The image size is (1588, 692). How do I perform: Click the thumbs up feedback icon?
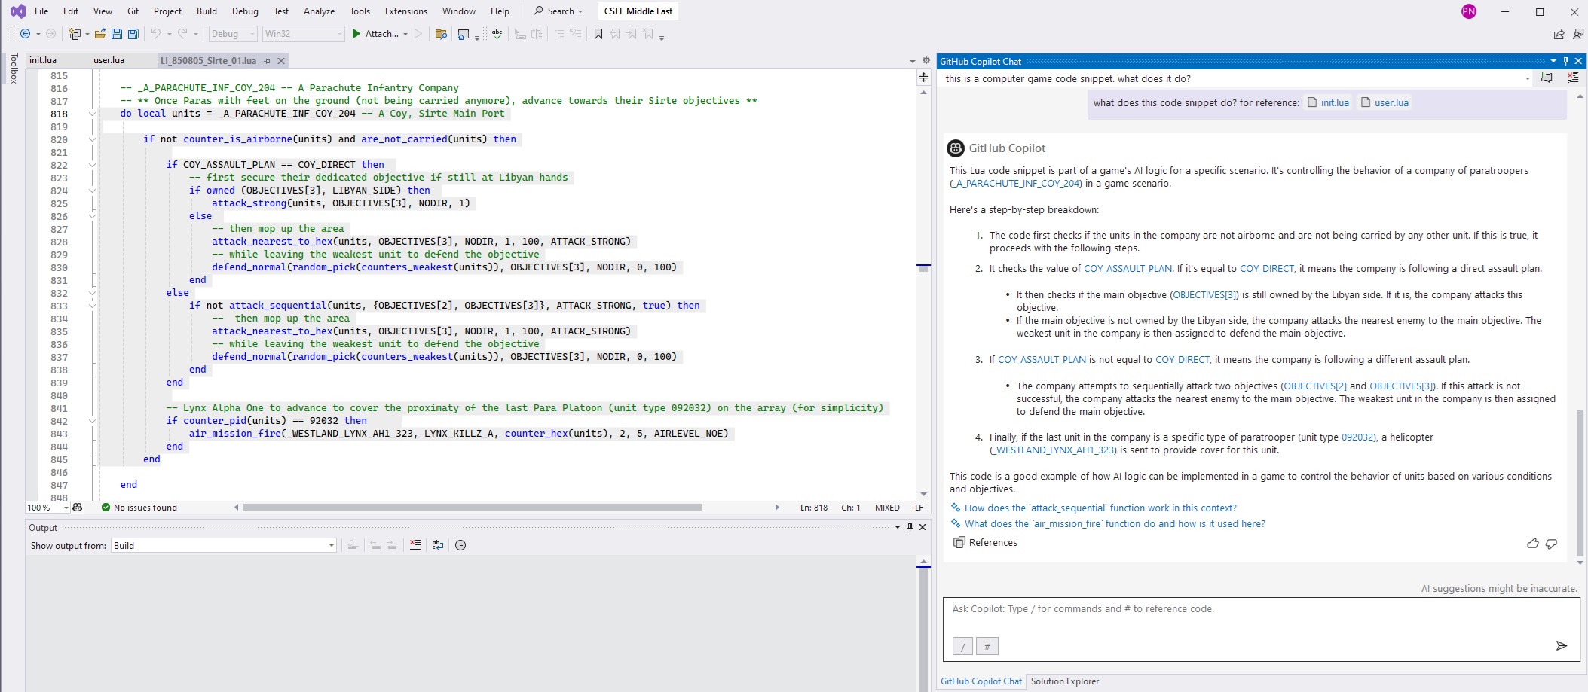1532,543
